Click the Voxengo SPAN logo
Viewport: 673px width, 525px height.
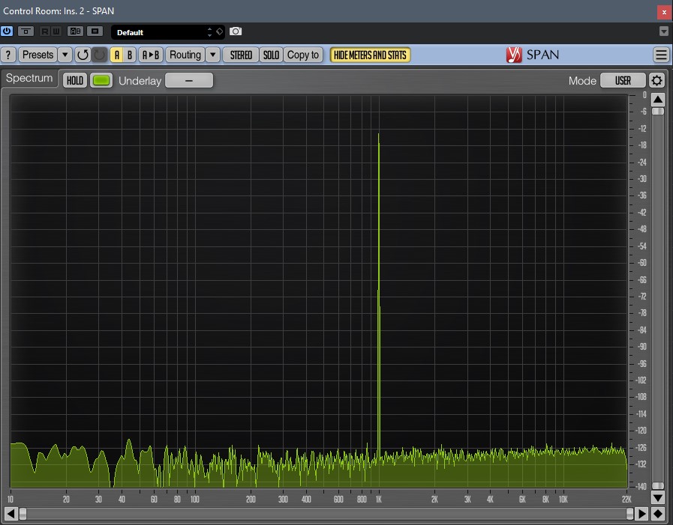pos(533,55)
